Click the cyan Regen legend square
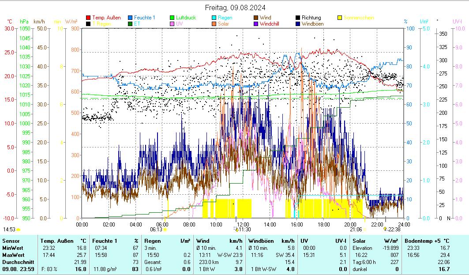This screenshot has height=275, width=469. 214,18
